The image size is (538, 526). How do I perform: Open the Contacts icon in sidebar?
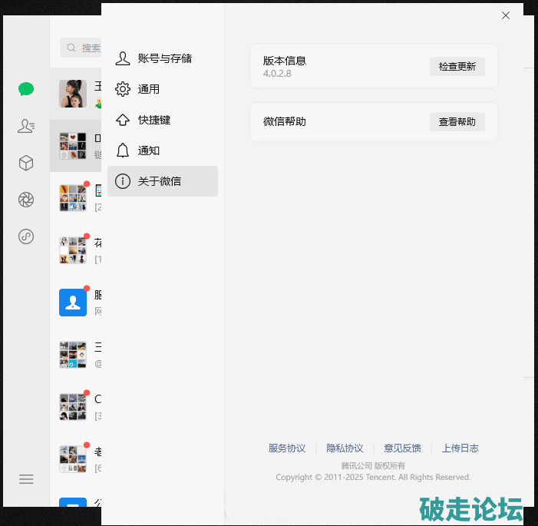click(26, 126)
